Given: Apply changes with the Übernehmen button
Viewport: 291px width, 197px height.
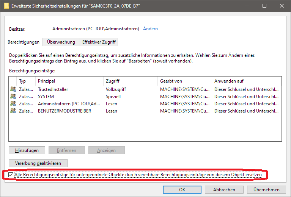Looking at the screenshot, I should pyautogui.click(x=266, y=190).
